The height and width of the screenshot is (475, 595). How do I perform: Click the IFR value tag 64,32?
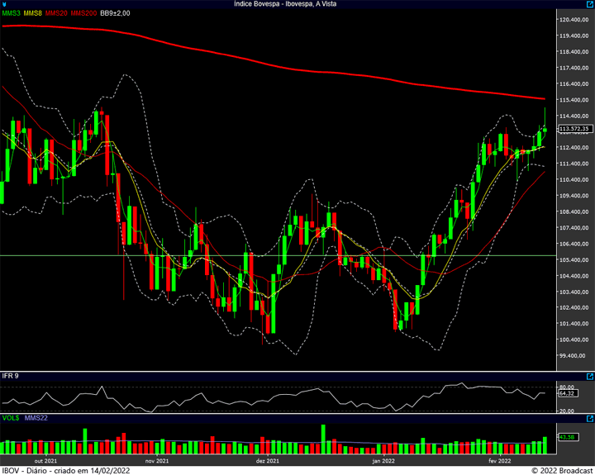[568, 393]
